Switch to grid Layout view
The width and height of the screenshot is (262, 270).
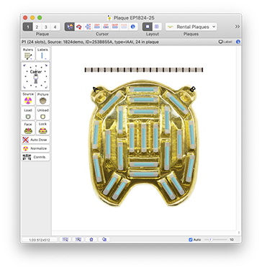157,27
